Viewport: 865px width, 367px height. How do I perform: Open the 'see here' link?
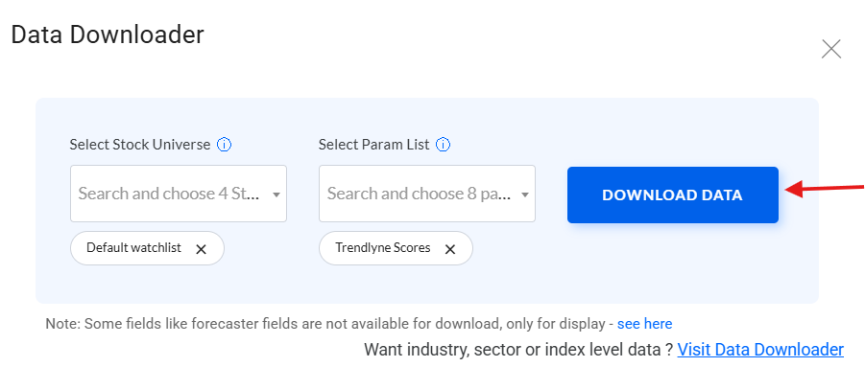tap(644, 324)
